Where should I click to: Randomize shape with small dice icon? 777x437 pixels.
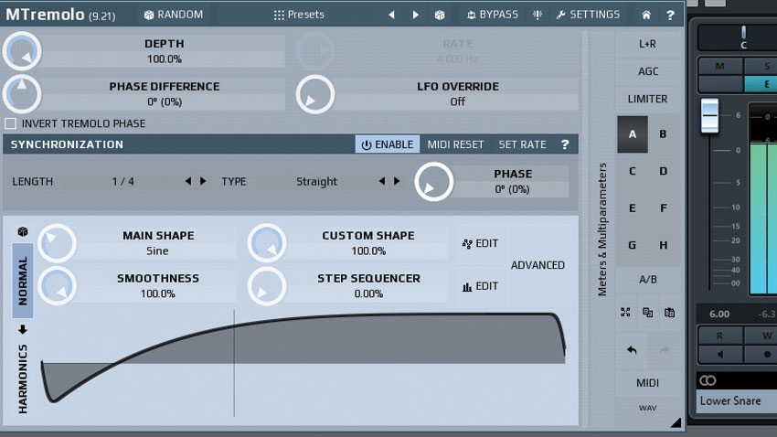tap(22, 231)
